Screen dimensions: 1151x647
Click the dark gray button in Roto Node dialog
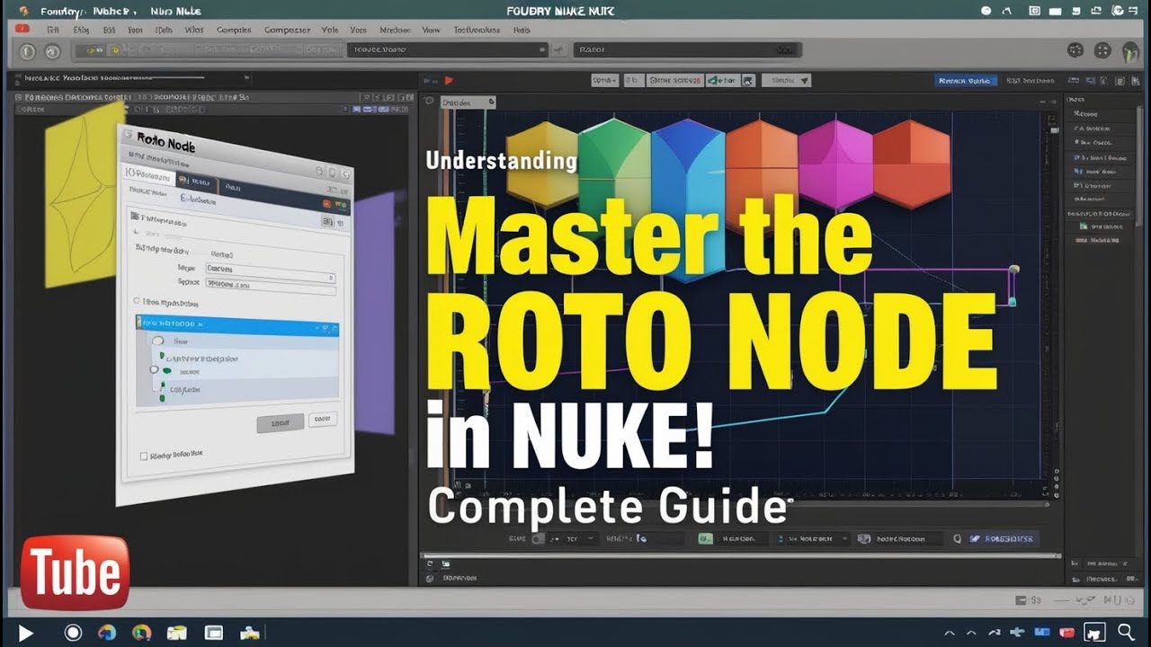(280, 423)
